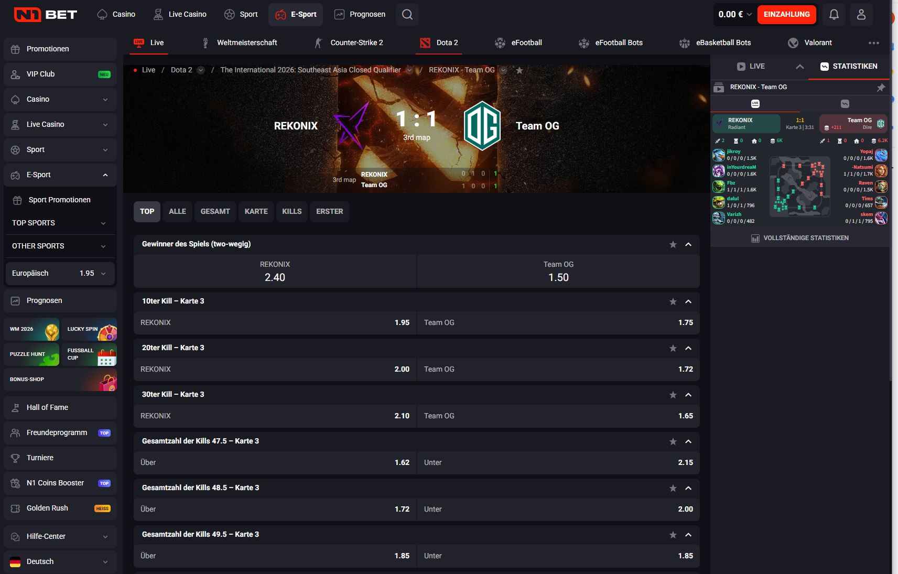Pin the REKONIX - Team OG statistics widget
This screenshot has width=898, height=574.
[x=881, y=88]
